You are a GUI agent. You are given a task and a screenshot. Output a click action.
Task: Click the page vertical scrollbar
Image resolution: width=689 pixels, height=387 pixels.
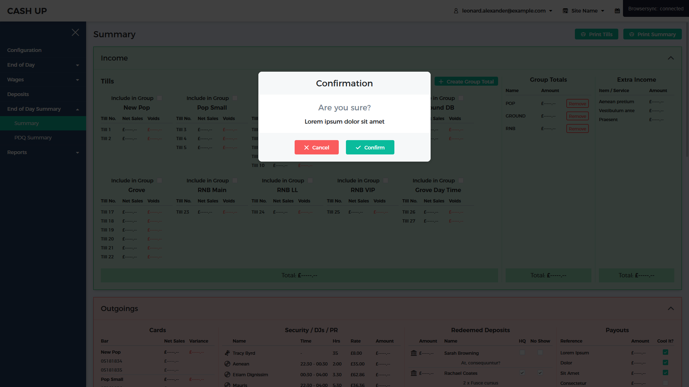point(687,90)
